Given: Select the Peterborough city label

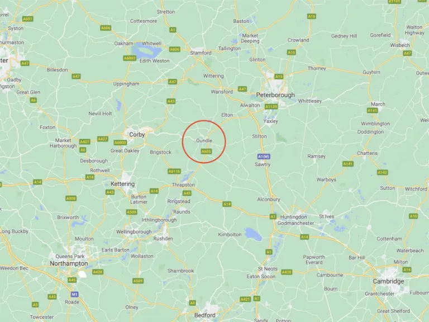Looking at the screenshot, I should (275, 95).
